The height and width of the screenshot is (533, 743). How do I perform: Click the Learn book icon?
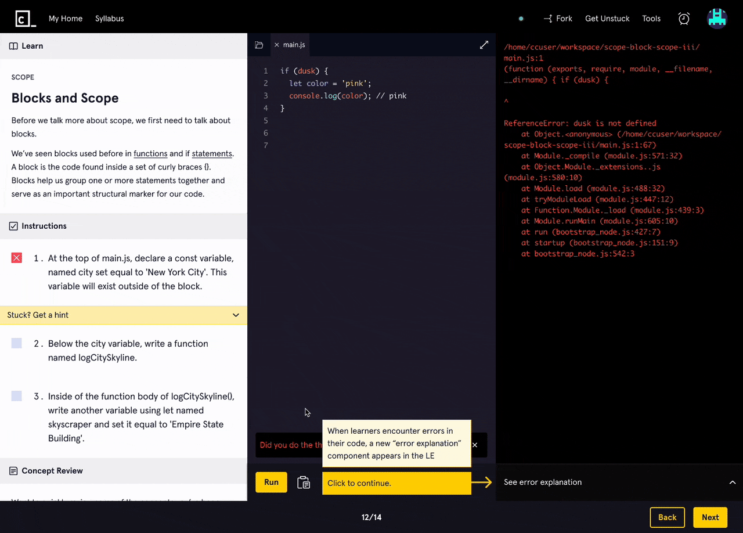coord(13,46)
